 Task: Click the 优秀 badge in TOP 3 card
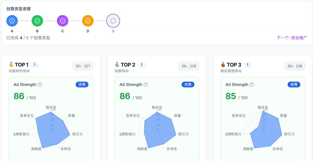tap(294, 84)
